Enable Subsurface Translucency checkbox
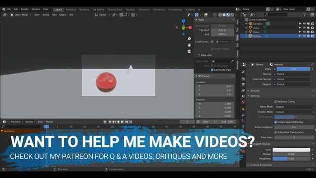Screen dimensions: 316x178 coord(276,132)
